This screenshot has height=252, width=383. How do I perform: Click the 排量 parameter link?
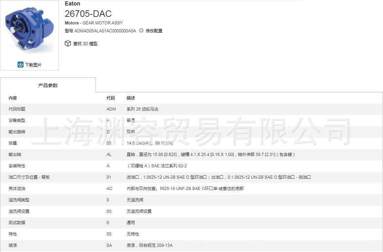click(12, 143)
